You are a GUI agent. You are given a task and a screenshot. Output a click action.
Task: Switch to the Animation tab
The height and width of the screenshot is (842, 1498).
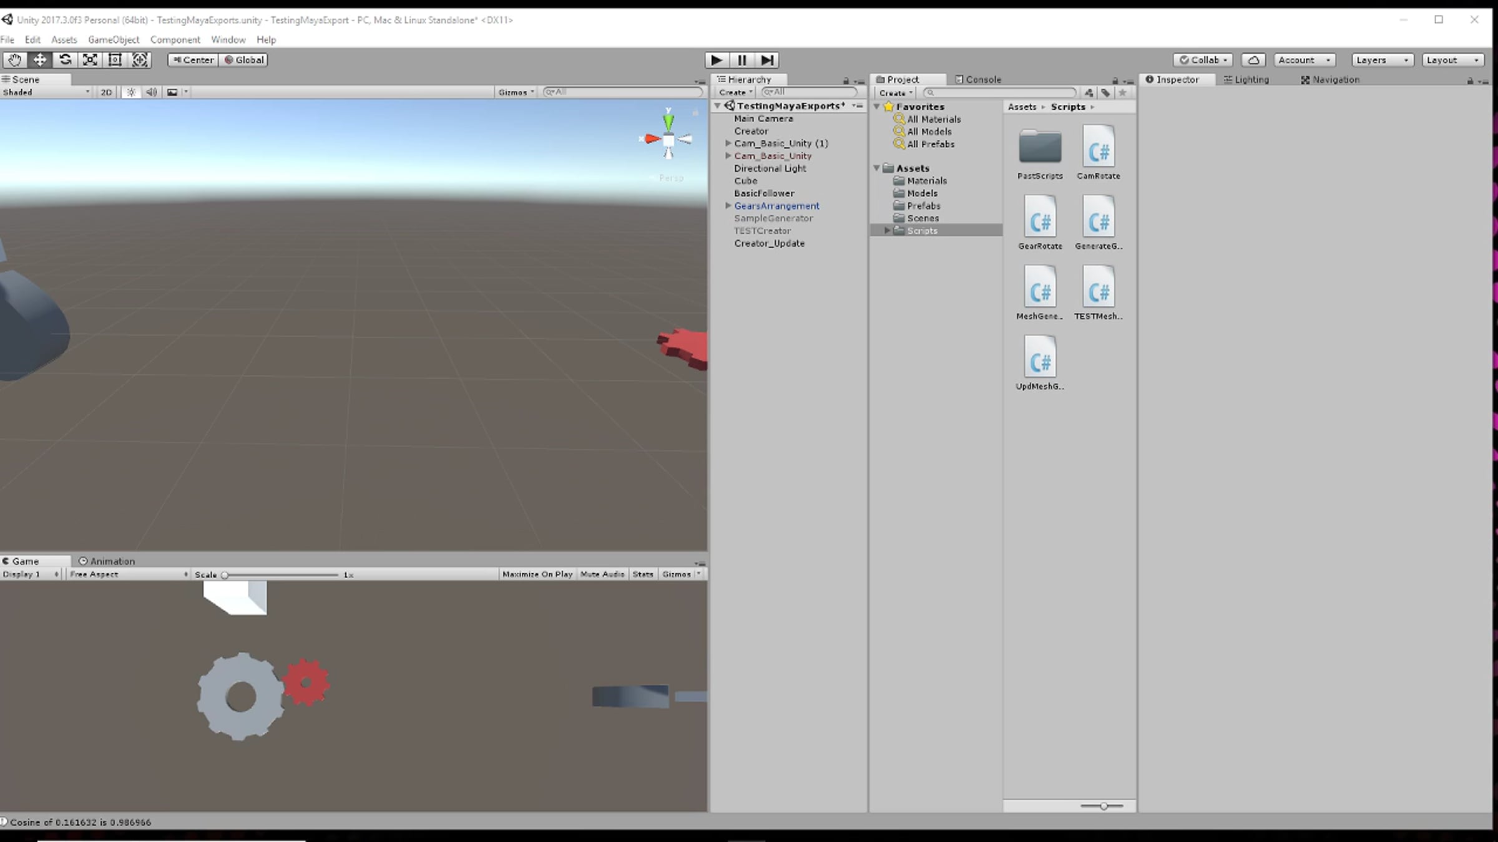coord(107,561)
